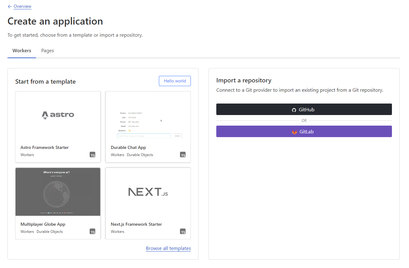409x268 pixels.
Task: Click Workers tag on Next.js Framework Starter card
Action: [x=118, y=232]
